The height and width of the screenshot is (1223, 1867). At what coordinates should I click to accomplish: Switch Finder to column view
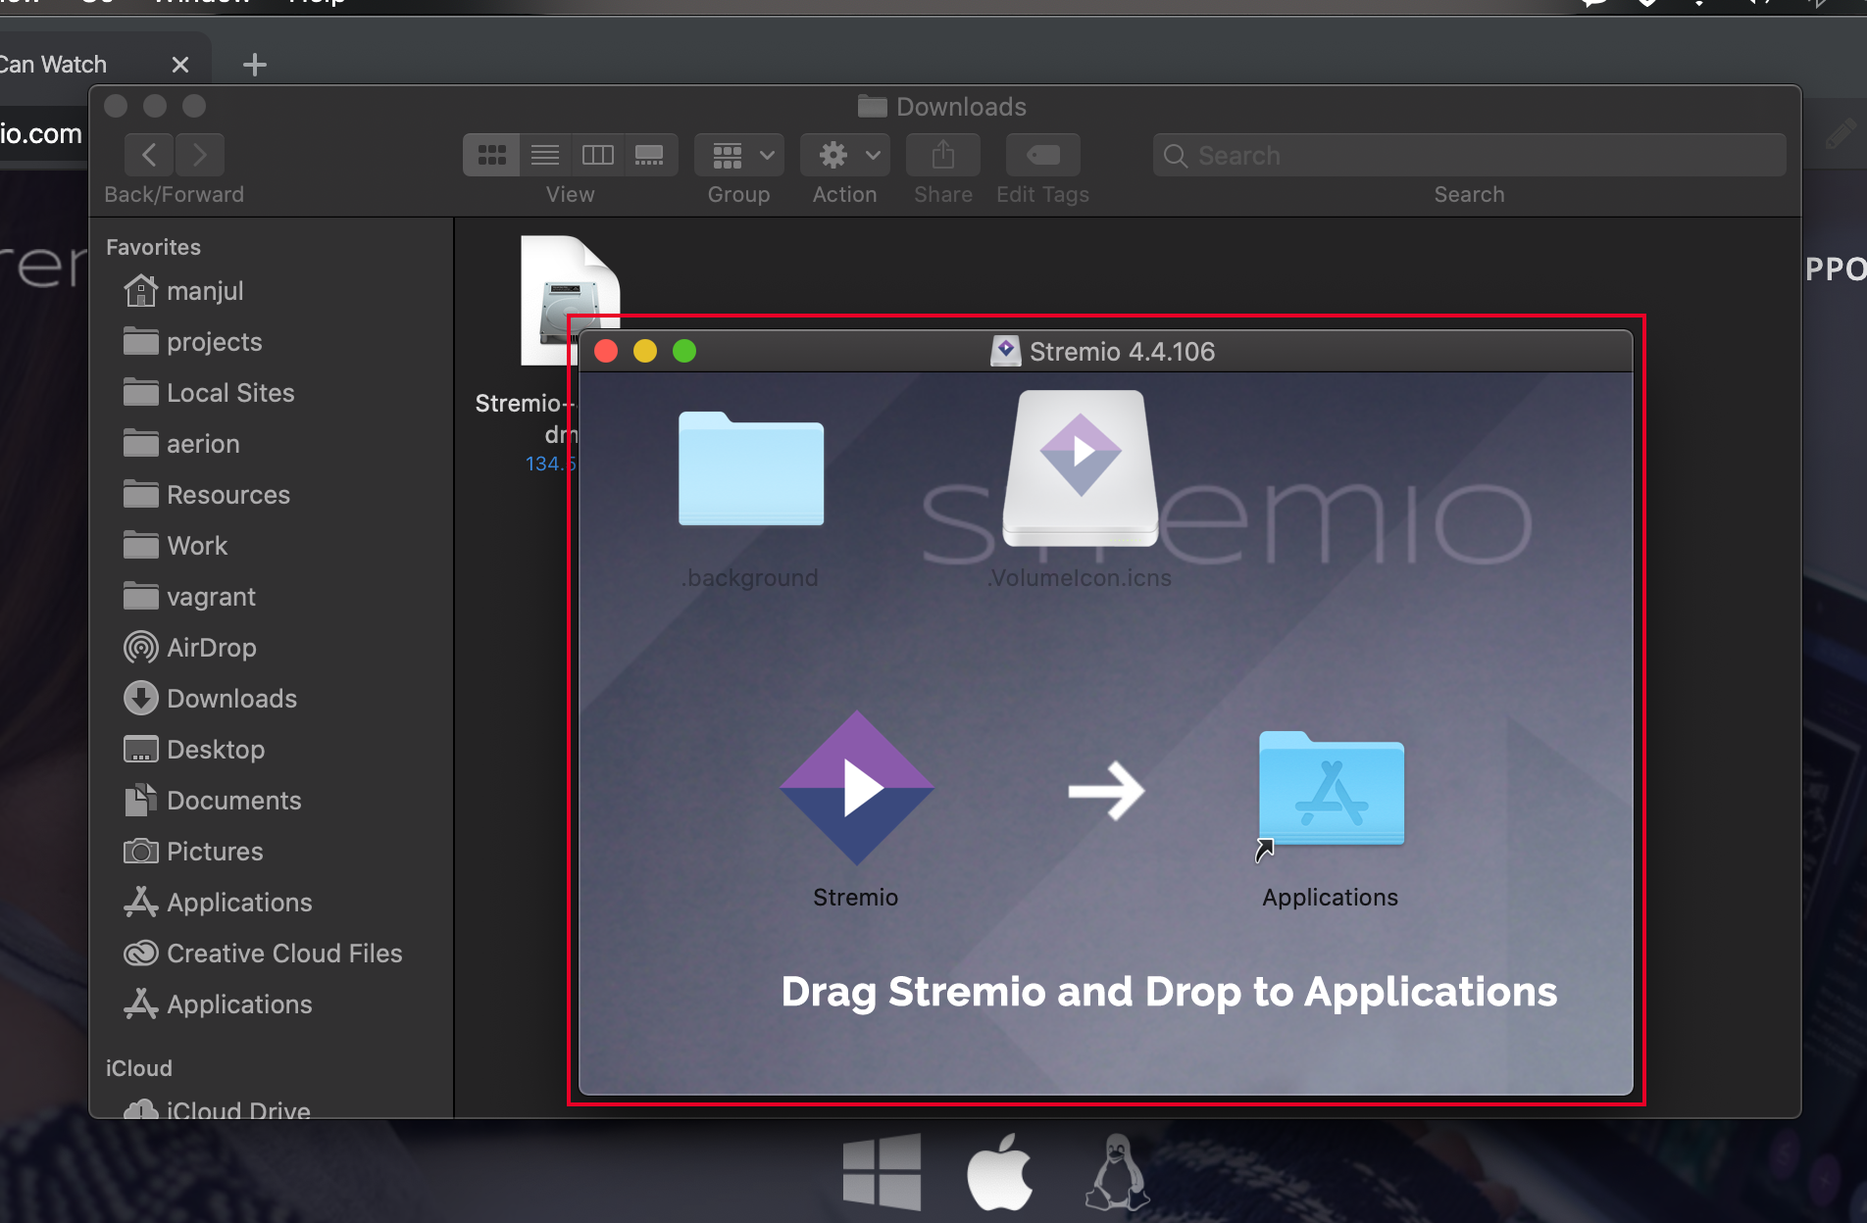coord(598,155)
